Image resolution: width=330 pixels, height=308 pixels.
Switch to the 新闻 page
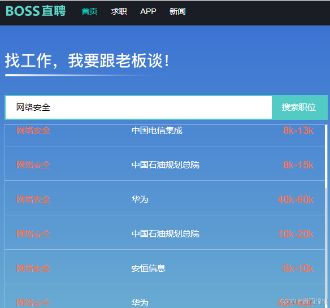[x=177, y=11]
